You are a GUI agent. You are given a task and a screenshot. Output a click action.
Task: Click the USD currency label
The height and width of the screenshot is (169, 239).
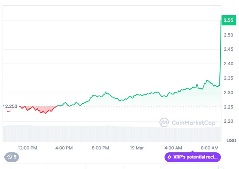point(231,140)
